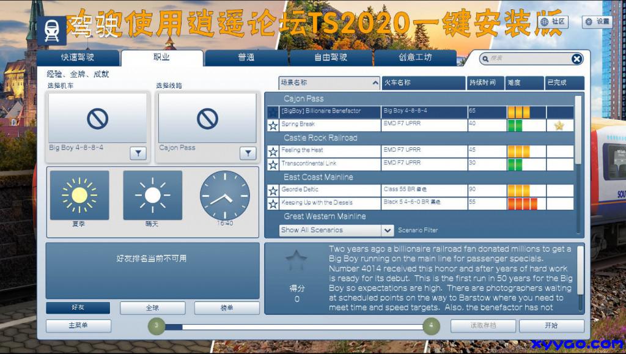626x354 pixels.
Task: Select the 晴天 sunny weather icon
Action: click(152, 196)
